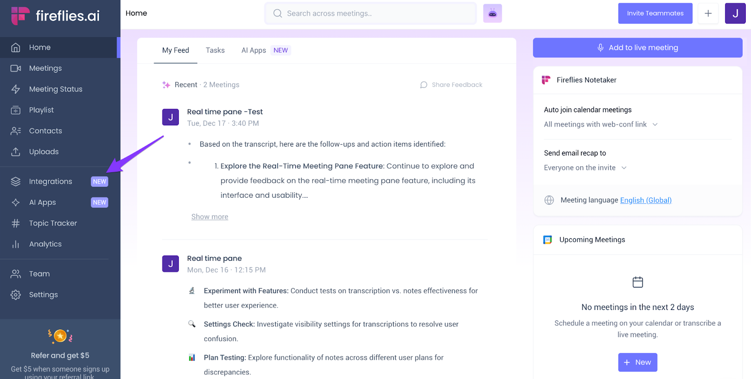The image size is (751, 379).
Task: Click the Meeting Status lightning icon
Action: point(15,89)
